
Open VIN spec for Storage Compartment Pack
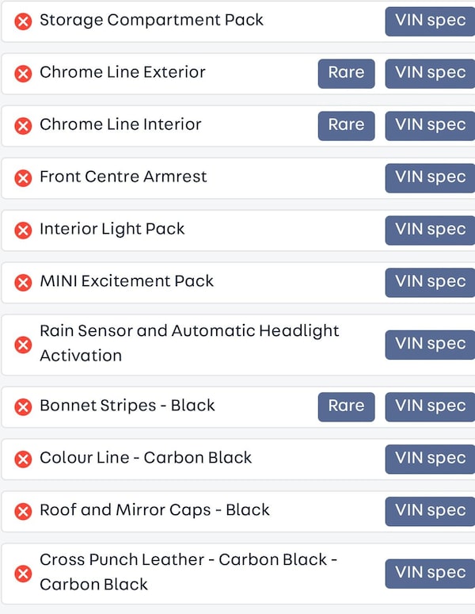coord(430,21)
